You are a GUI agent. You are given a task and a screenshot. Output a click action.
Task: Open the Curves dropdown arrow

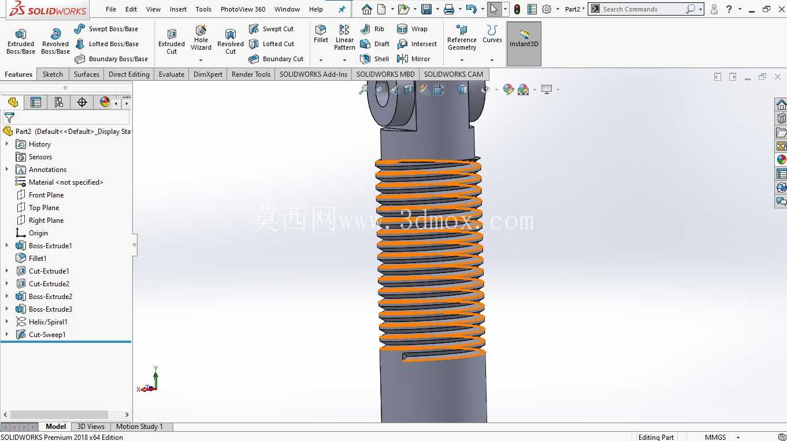(492, 60)
